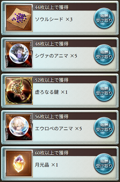
Task: Tap the Soul Seed item icon
Action: click(19, 18)
